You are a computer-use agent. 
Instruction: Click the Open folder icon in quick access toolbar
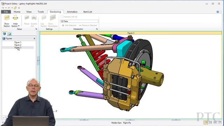15,8
